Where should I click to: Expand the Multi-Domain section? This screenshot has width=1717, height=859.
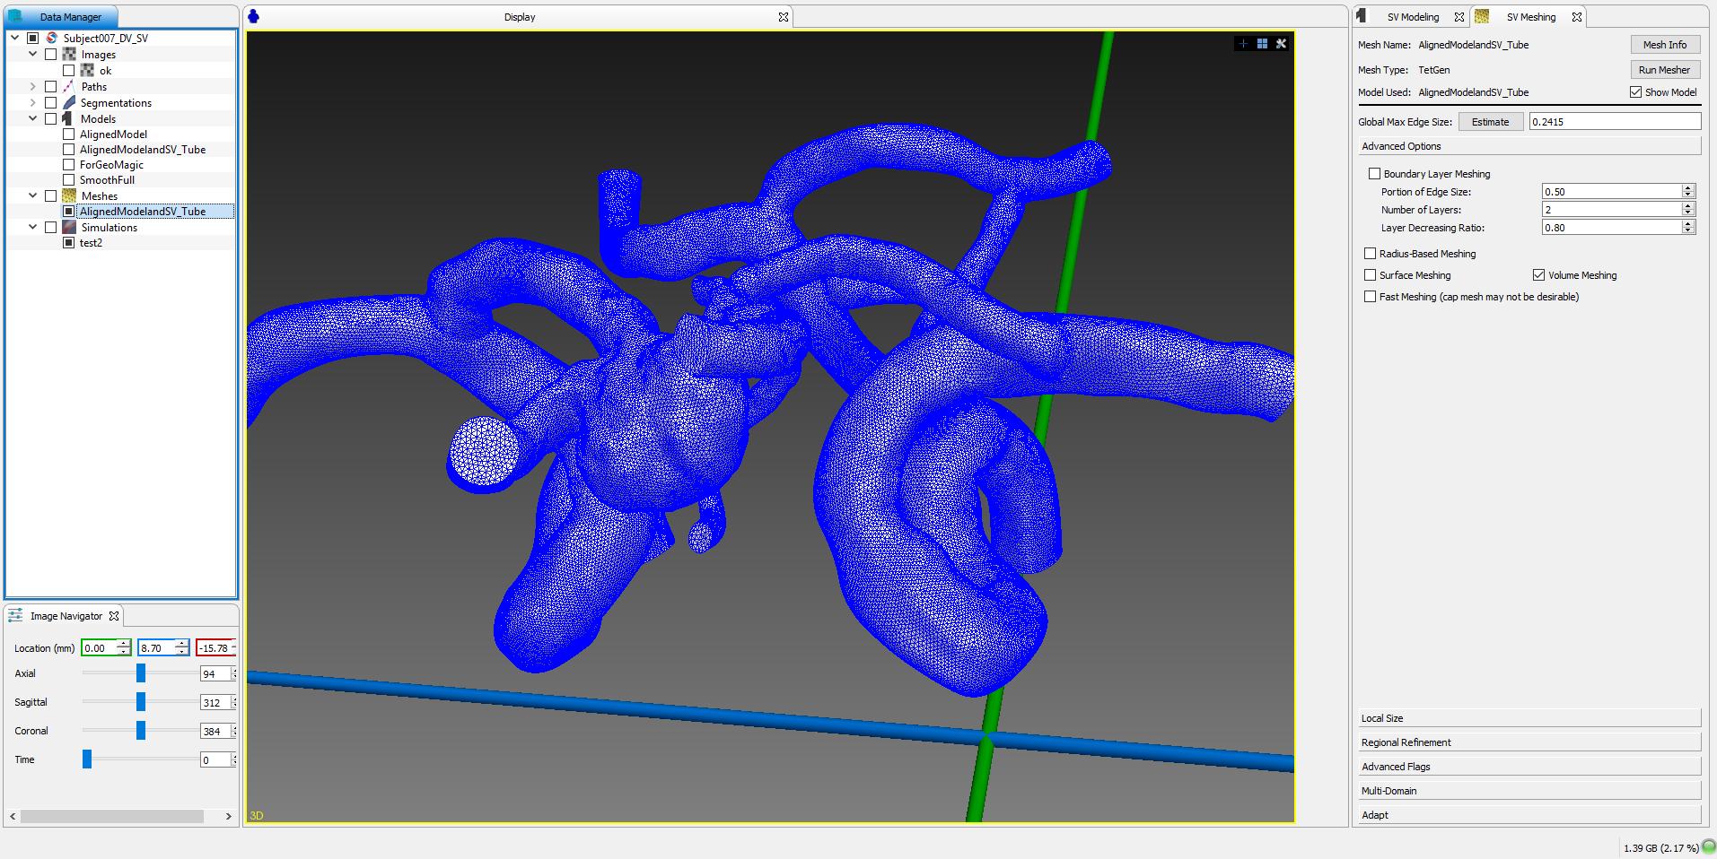click(1529, 791)
